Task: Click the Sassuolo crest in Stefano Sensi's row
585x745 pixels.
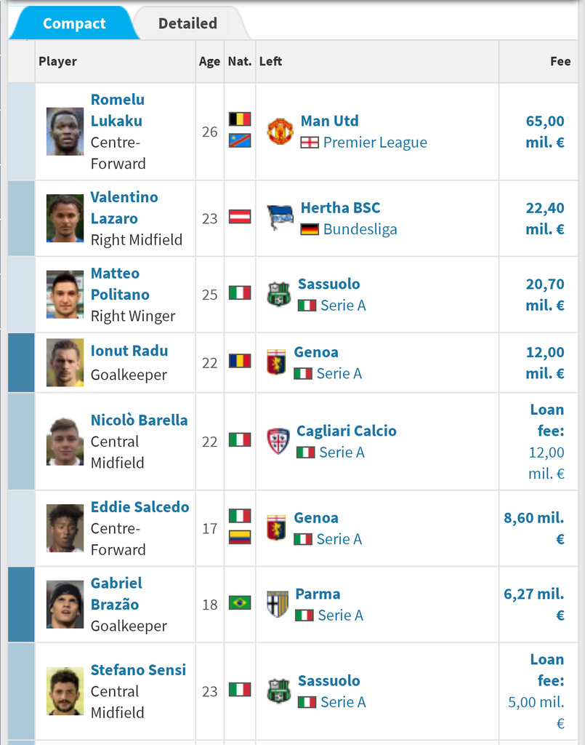Action: [x=279, y=691]
